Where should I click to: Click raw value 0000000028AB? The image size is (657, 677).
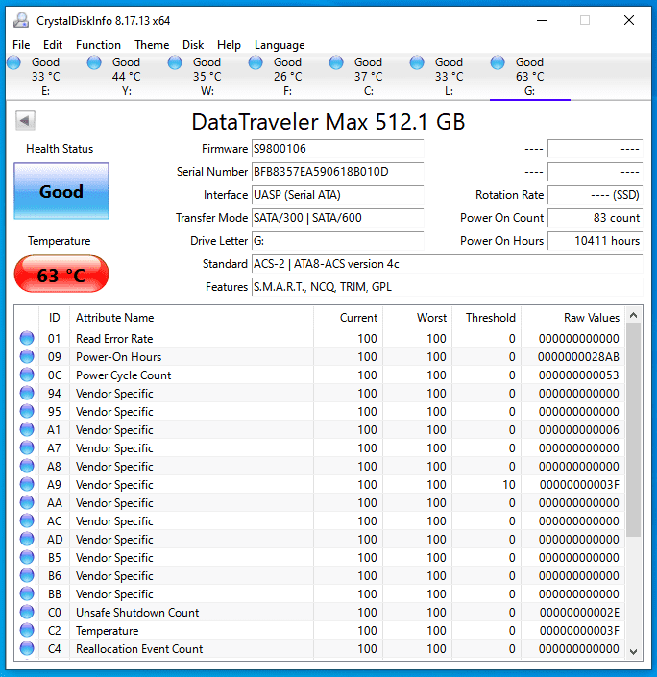click(578, 357)
